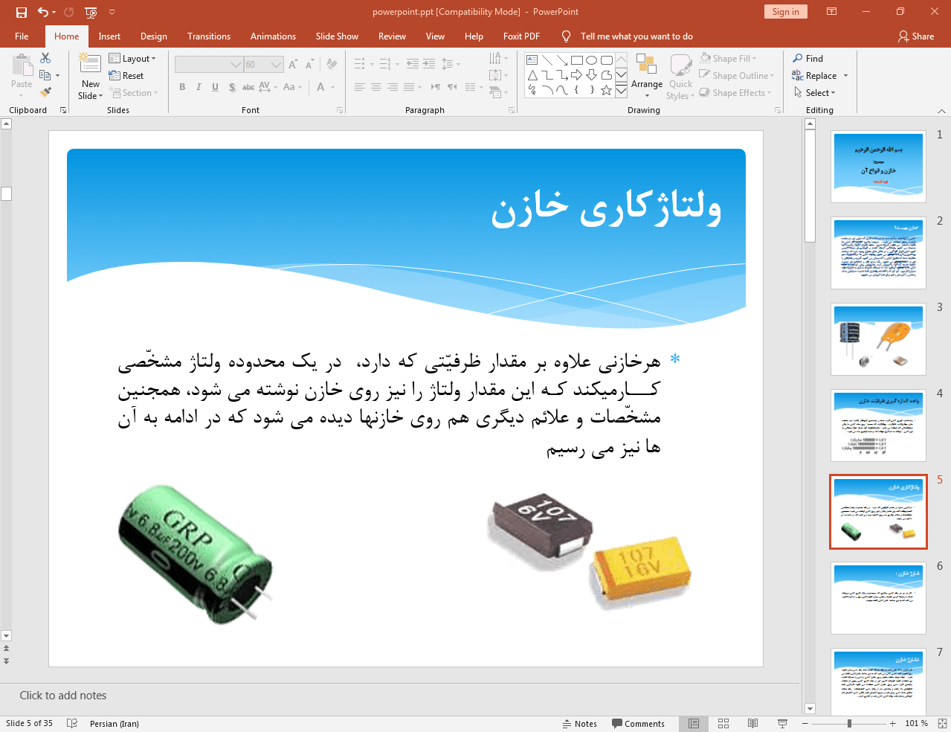Insert an oval shape
The height and width of the screenshot is (732, 951).
[591, 60]
